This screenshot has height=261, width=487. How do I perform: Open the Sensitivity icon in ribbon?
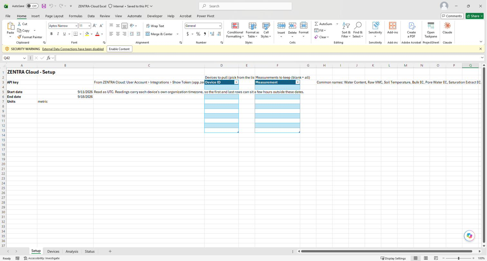click(375, 26)
